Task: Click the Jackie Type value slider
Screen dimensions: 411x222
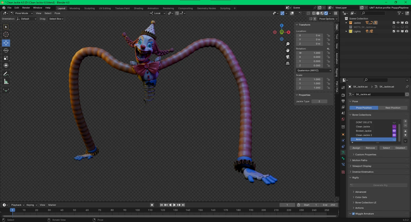Action: (319, 102)
